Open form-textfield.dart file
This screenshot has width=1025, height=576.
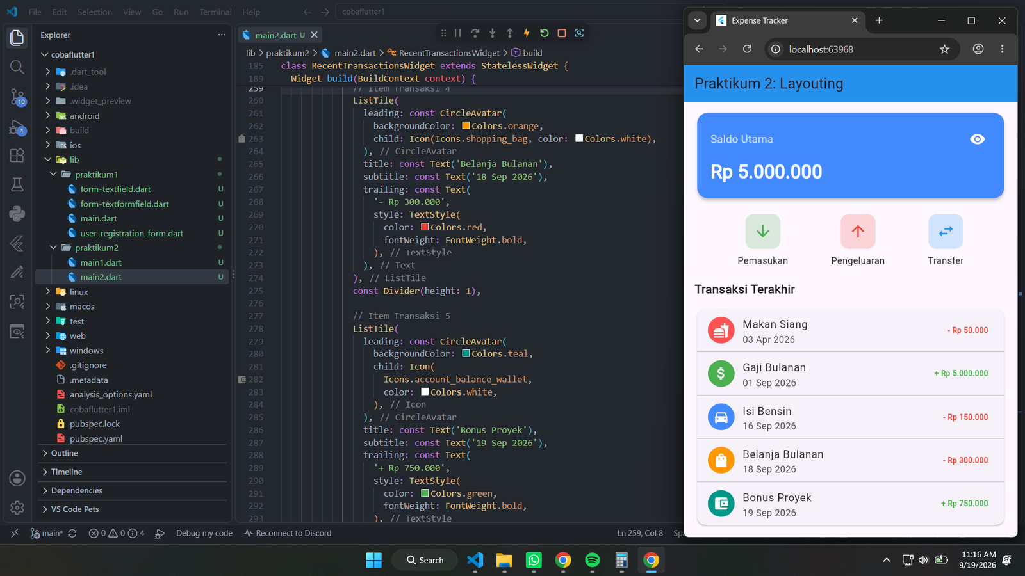[x=115, y=189]
